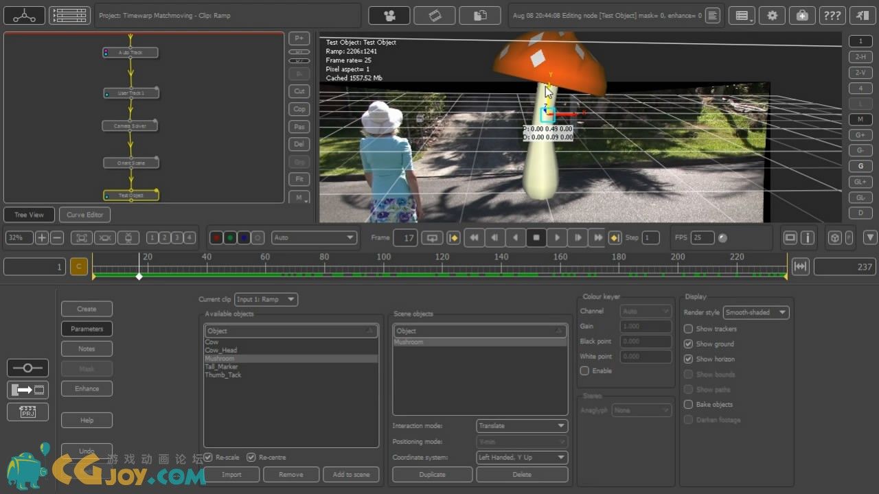Open the node tree layout icon at top-left
Viewport: 879px width, 494px height.
(24, 15)
